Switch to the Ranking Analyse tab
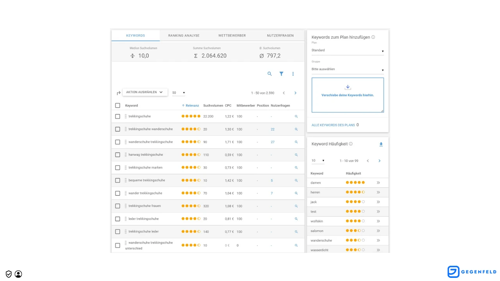Screen dimensions: 500x281 click(184, 36)
